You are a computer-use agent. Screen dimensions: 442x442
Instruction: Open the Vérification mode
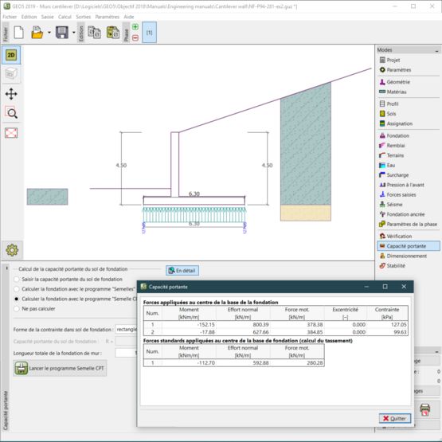[399, 237]
